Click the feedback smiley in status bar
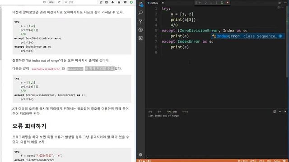This screenshot has height=162, width=289. point(284,161)
